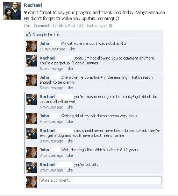Like John's cat woke me up comment
The image size is (178, 196).
(x=72, y=49)
